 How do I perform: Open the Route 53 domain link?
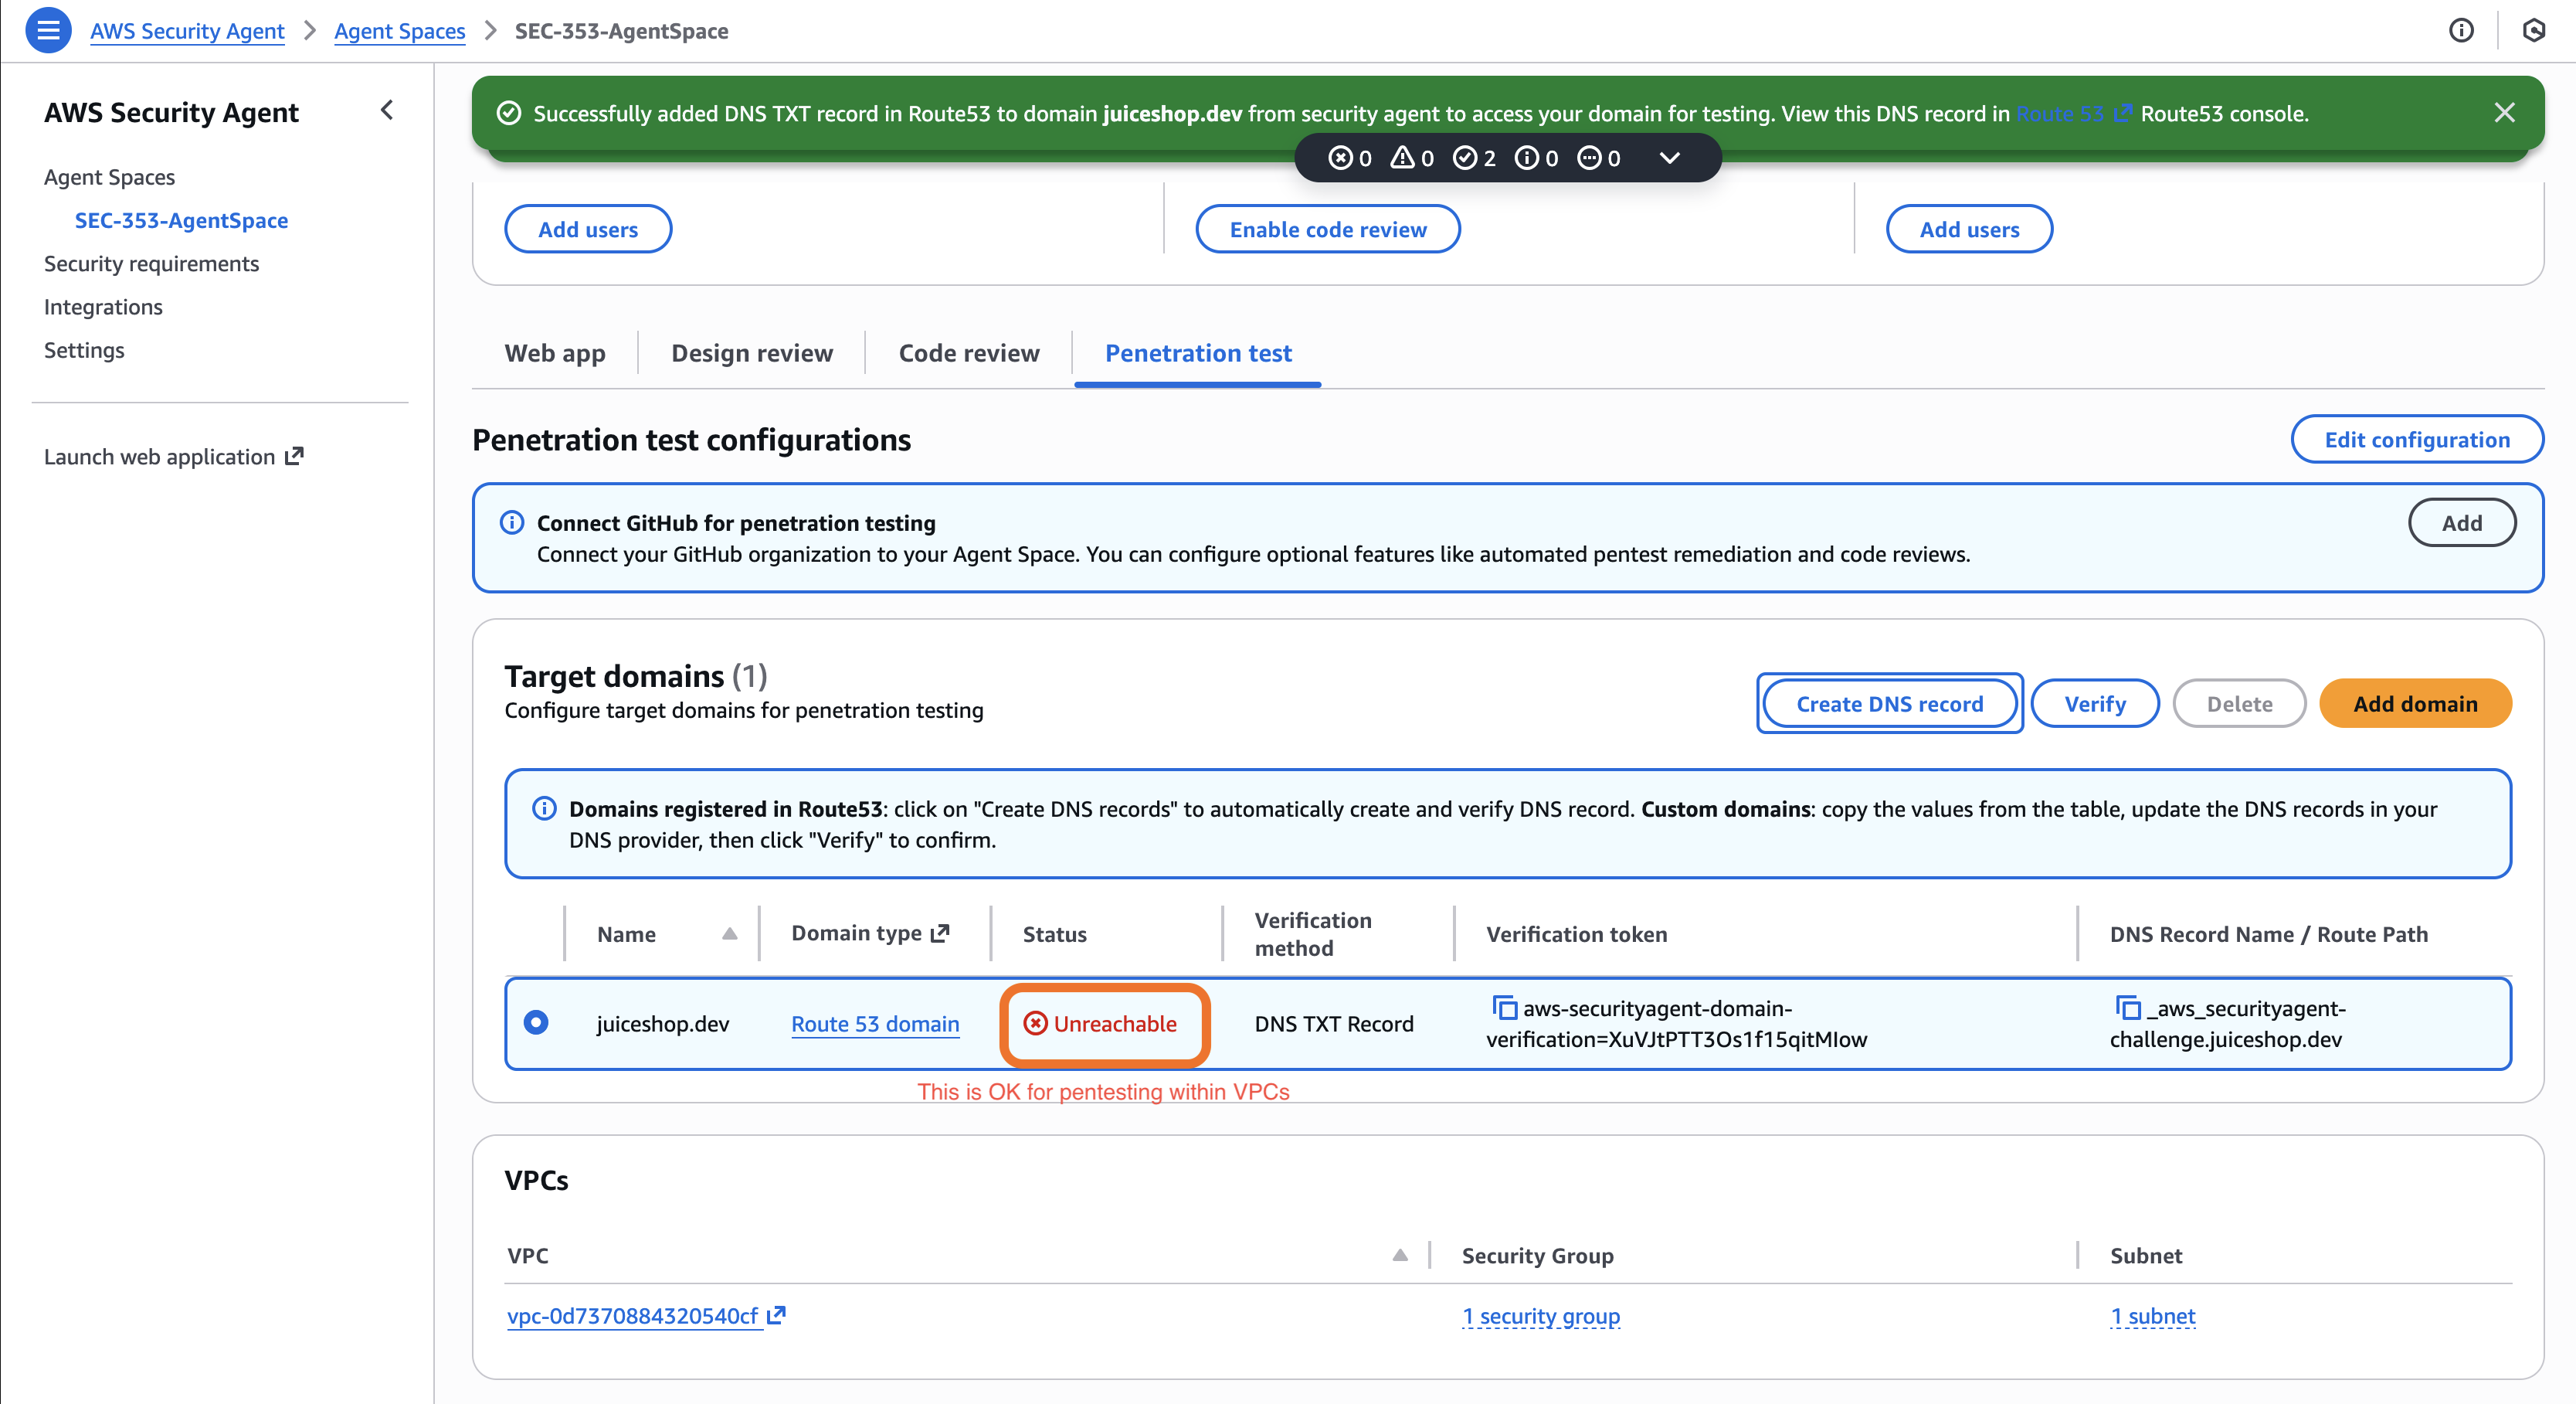pos(874,1024)
